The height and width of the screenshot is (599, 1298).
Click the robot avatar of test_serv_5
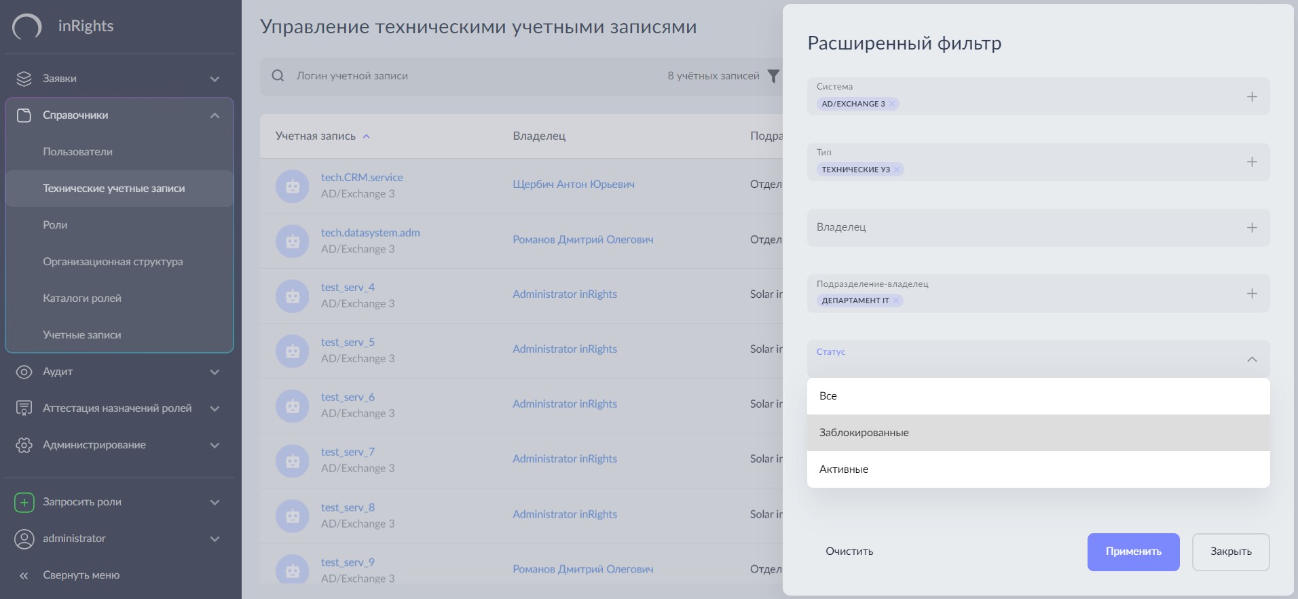click(x=293, y=351)
